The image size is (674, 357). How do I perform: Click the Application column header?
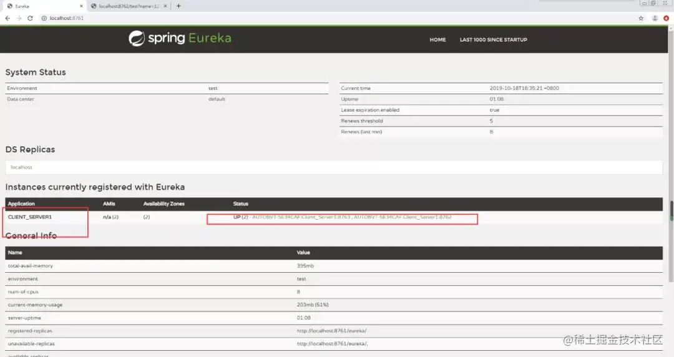pos(21,204)
